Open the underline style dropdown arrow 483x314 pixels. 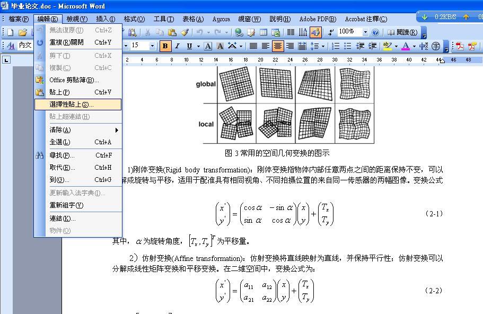pos(198,46)
